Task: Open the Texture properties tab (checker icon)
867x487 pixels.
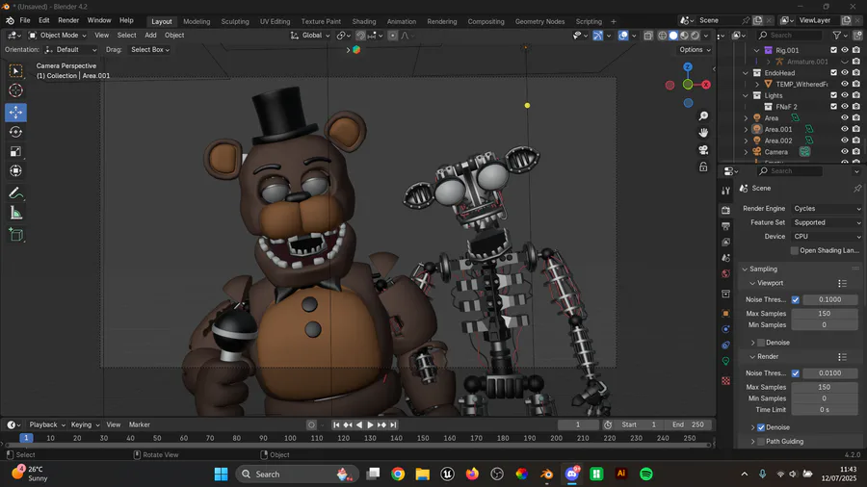Action: tap(726, 381)
